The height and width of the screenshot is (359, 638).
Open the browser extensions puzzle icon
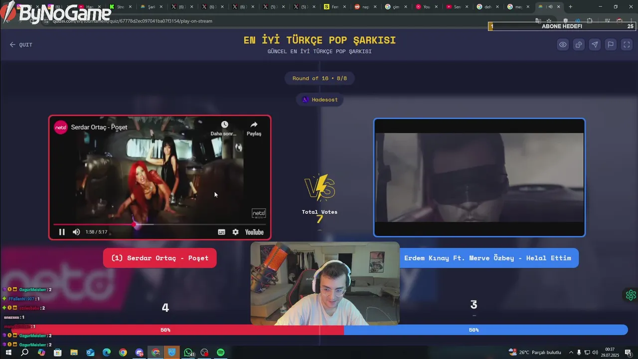pos(590,21)
